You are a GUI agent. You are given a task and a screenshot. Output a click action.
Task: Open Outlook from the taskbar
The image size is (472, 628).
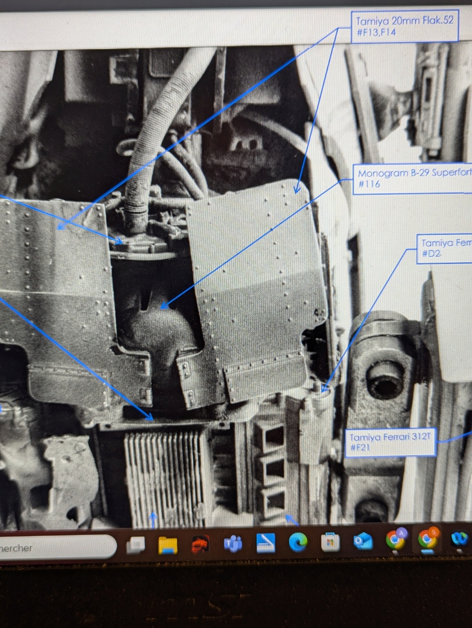[363, 541]
